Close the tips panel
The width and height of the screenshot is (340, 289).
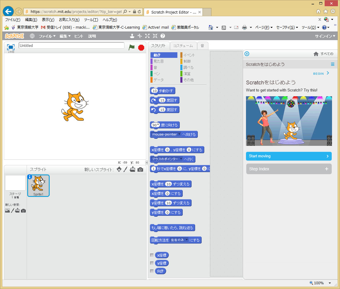[x=247, y=54]
